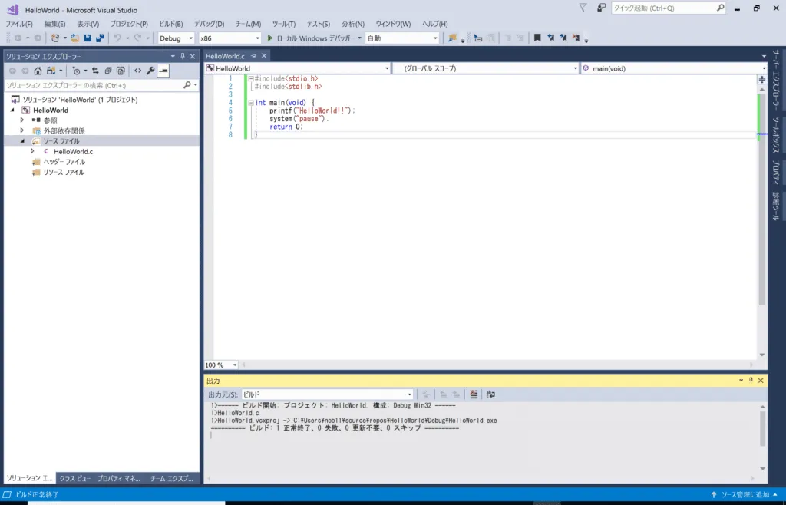Toggle the Show All Files icon
786x505 pixels.
(121, 71)
